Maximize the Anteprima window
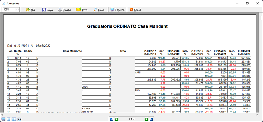263x122 pixels. (247, 3)
